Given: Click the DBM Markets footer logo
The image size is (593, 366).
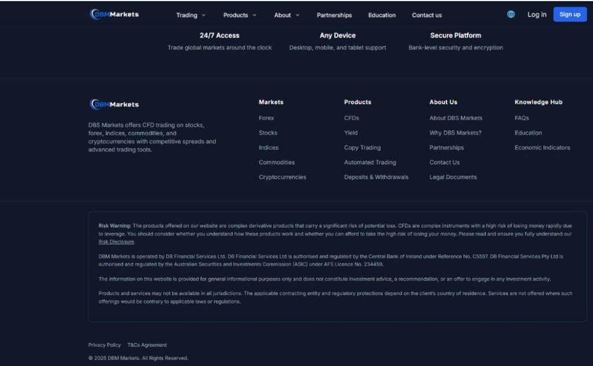Looking at the screenshot, I should [x=115, y=105].
